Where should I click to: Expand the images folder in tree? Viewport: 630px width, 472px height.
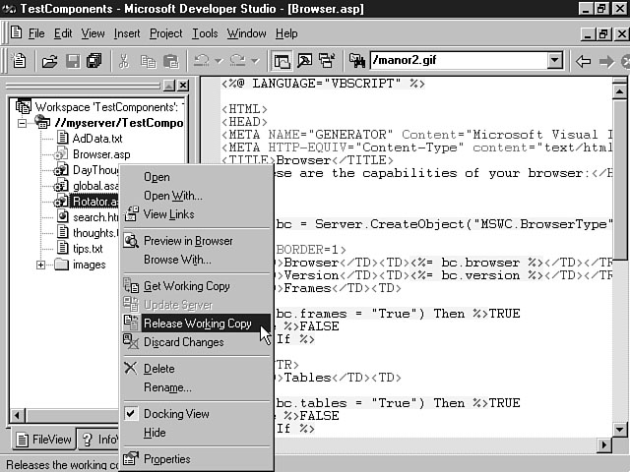click(x=41, y=265)
